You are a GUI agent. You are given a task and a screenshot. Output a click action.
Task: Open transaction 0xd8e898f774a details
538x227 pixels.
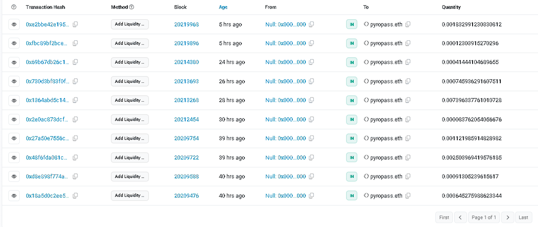(x=48, y=176)
